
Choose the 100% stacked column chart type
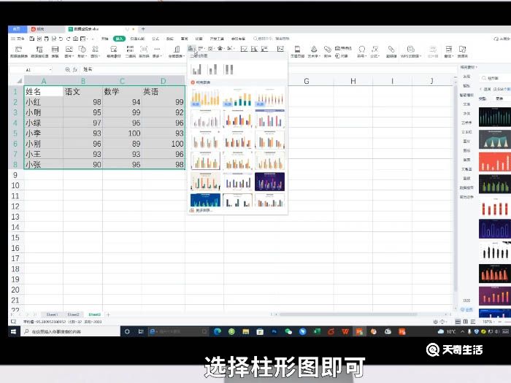click(x=228, y=69)
